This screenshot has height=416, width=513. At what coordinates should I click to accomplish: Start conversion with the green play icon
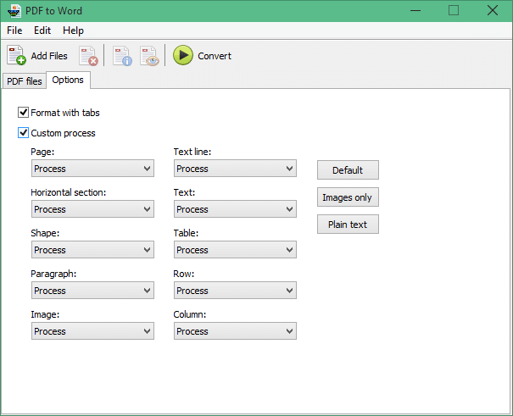point(183,55)
